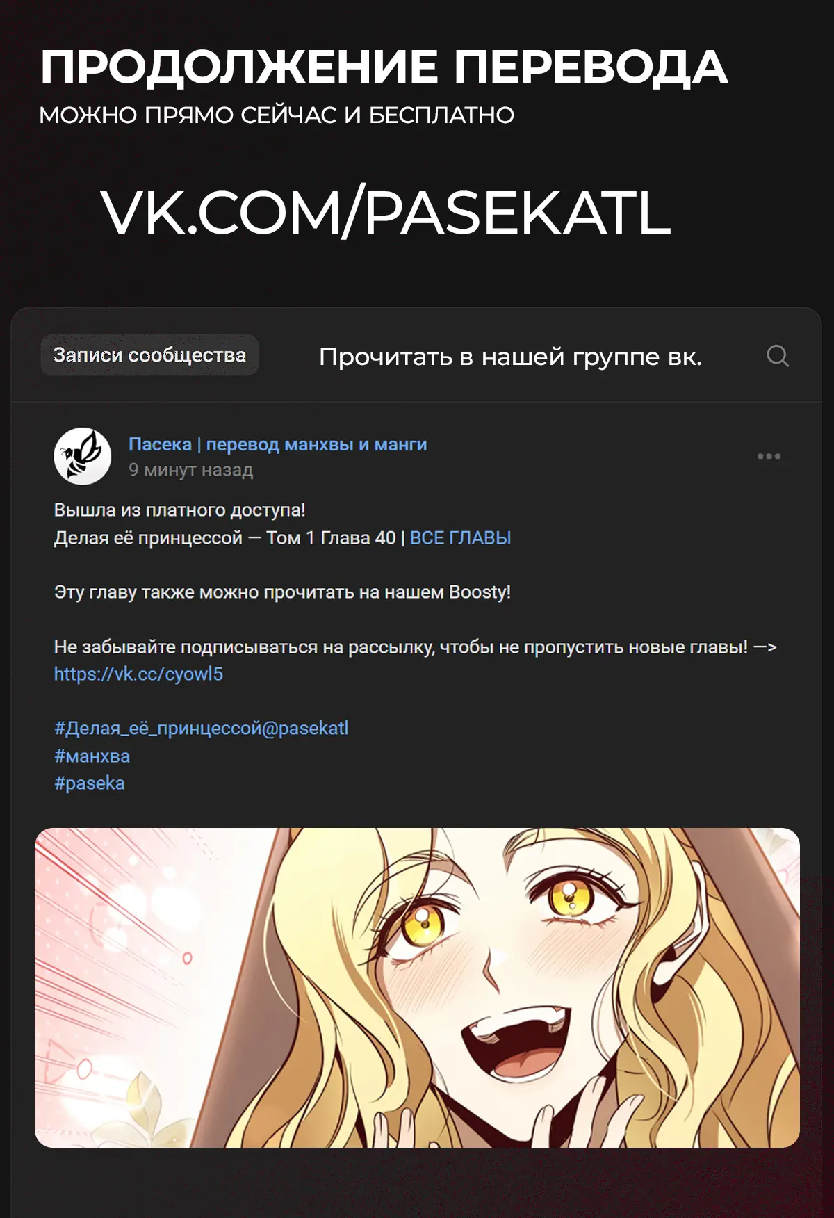Click the #манхва hashtag
Screen dimensions: 834x1218
point(92,756)
